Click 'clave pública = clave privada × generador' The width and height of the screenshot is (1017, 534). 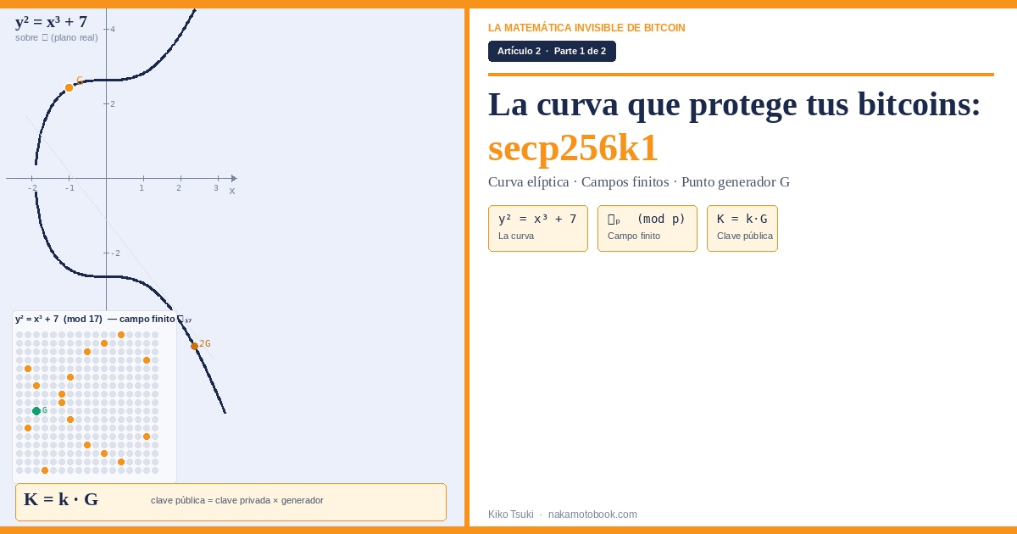237,501
